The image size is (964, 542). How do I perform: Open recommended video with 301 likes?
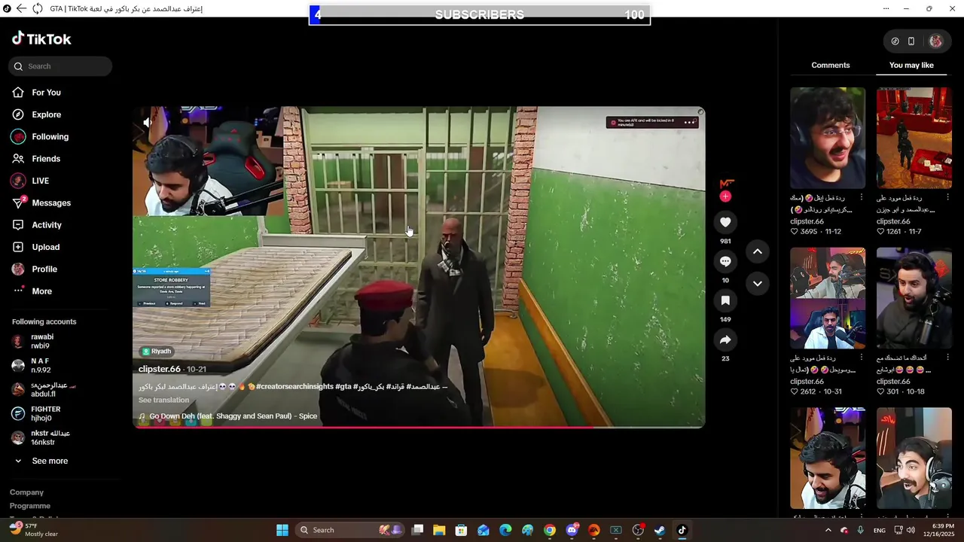click(x=914, y=298)
